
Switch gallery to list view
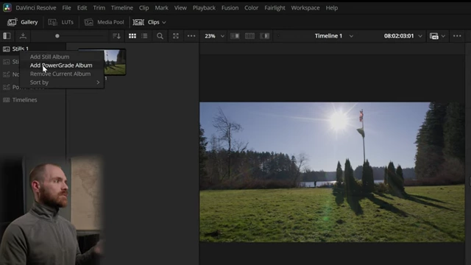(x=144, y=36)
